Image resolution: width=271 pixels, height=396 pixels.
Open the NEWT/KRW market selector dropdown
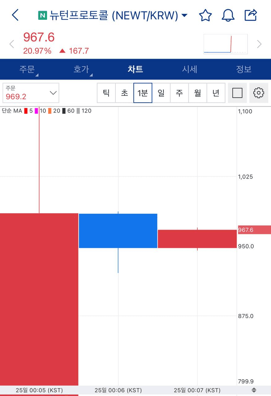pyautogui.click(x=184, y=15)
